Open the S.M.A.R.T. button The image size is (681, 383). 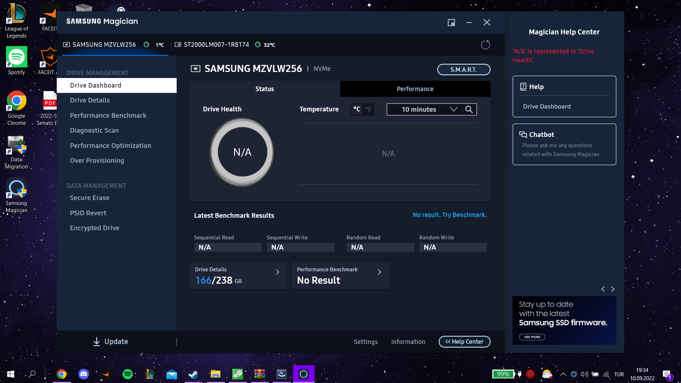point(464,70)
